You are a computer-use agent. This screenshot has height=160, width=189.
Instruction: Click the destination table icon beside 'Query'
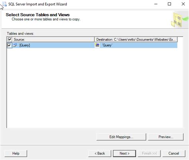pyautogui.click(x=97, y=45)
